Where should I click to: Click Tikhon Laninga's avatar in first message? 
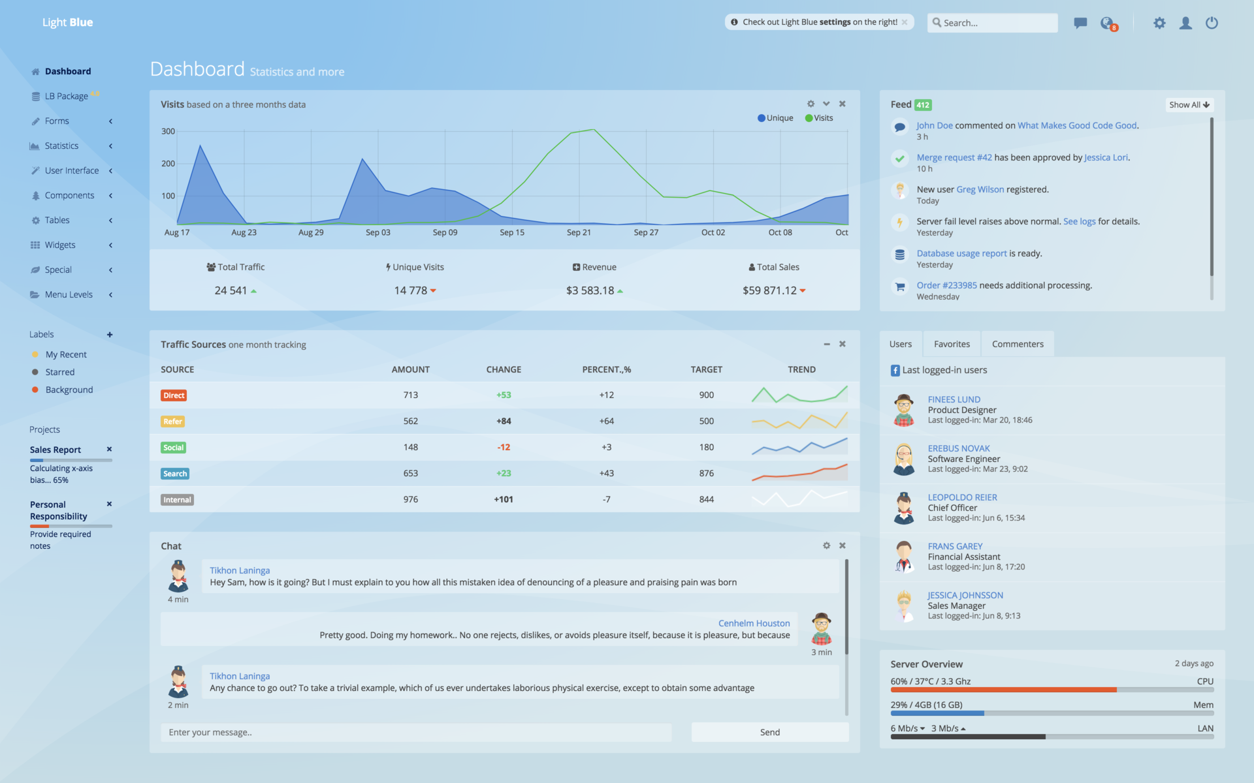(x=178, y=576)
